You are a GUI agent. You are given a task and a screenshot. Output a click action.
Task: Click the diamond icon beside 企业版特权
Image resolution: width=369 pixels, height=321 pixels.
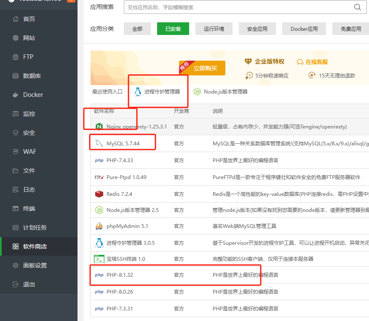(x=248, y=62)
